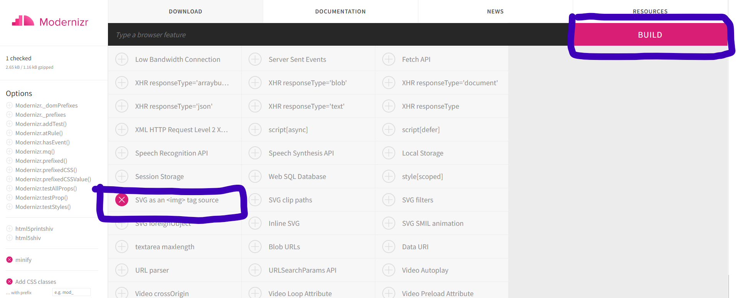Add XHR responseType='blob' detect
736x298 pixels.
(255, 83)
